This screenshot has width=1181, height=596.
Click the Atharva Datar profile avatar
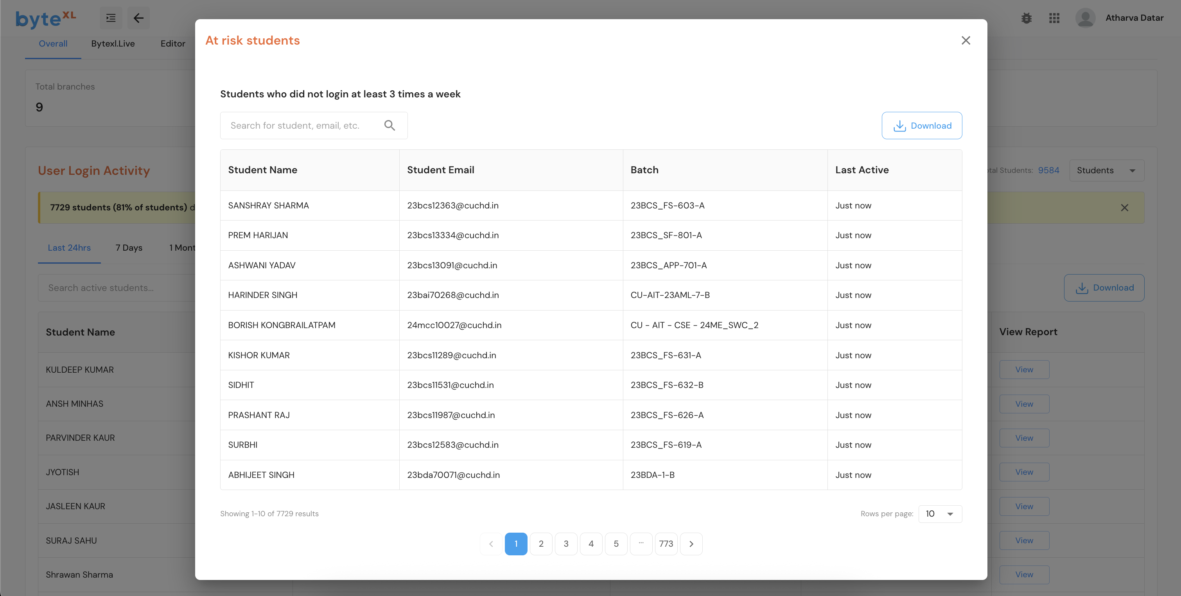coord(1085,18)
